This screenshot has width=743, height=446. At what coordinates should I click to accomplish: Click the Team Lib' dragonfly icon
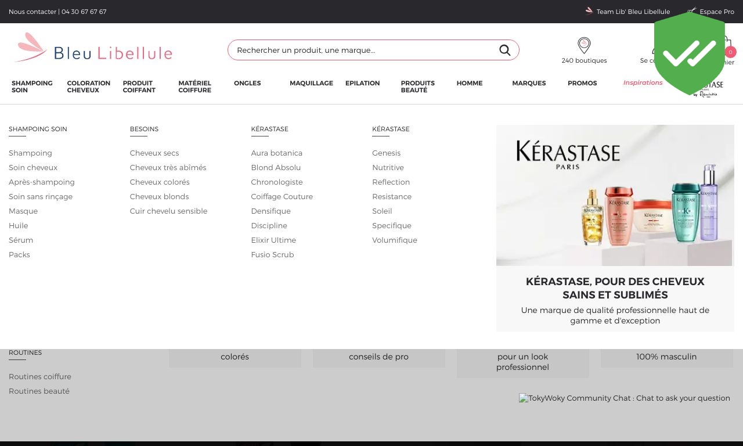coord(589,11)
